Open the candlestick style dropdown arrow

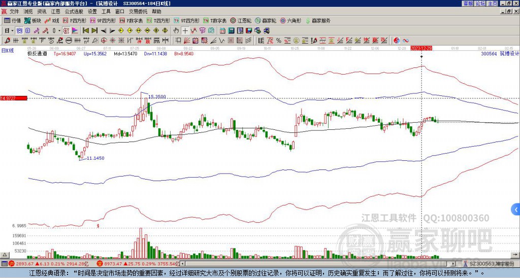pos(59,31)
